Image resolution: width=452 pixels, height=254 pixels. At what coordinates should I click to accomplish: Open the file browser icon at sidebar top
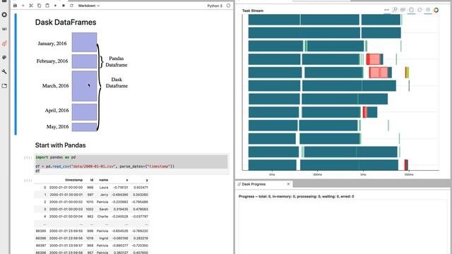click(4, 1)
